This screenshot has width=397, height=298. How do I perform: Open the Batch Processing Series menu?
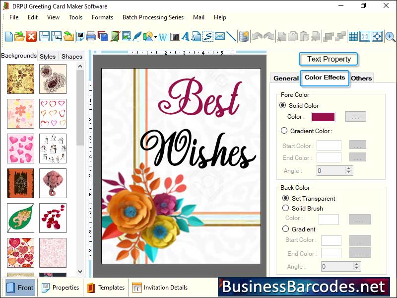tap(153, 17)
